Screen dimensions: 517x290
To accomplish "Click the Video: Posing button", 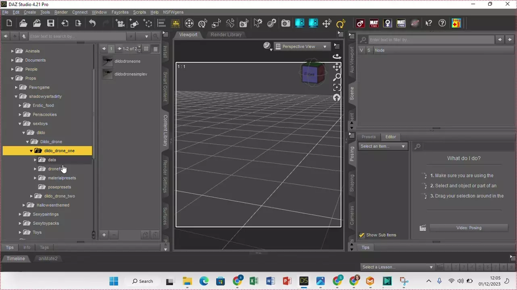I will pos(469,228).
